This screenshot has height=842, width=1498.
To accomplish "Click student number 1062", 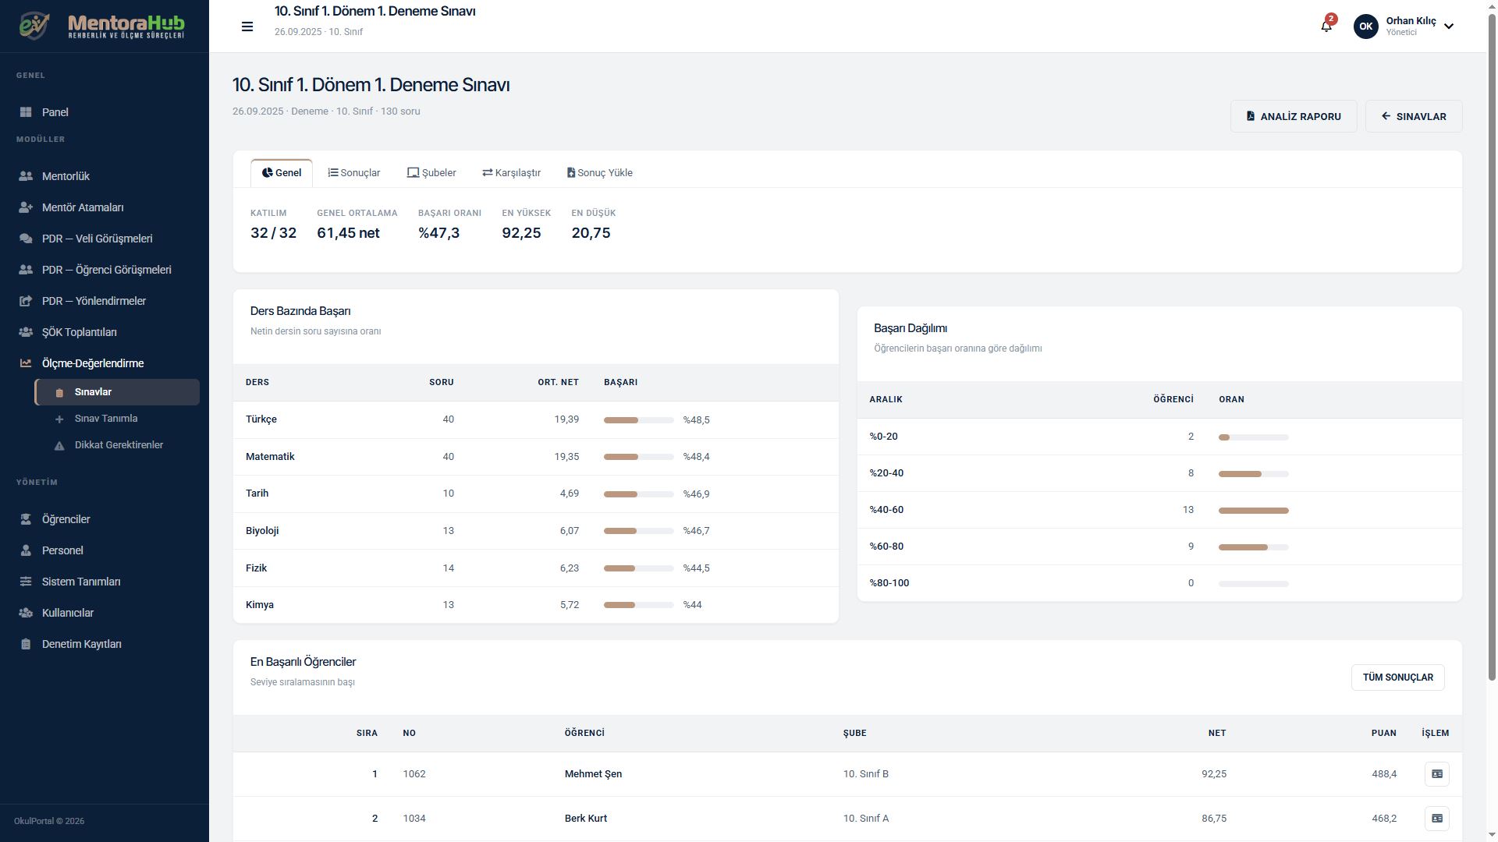I will 414,774.
